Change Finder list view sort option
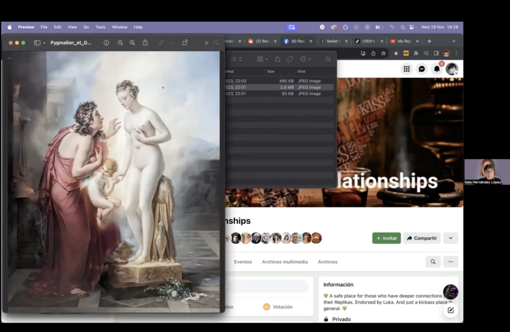 [x=237, y=59]
